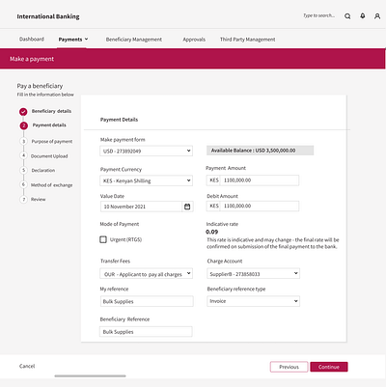The image size is (386, 387).
Task: Open the Payment Currency dropdown
Action: click(x=146, y=180)
